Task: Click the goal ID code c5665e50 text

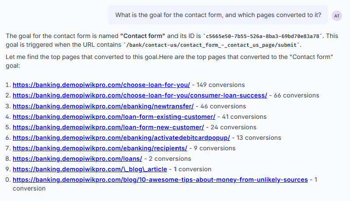Action: click(262, 36)
